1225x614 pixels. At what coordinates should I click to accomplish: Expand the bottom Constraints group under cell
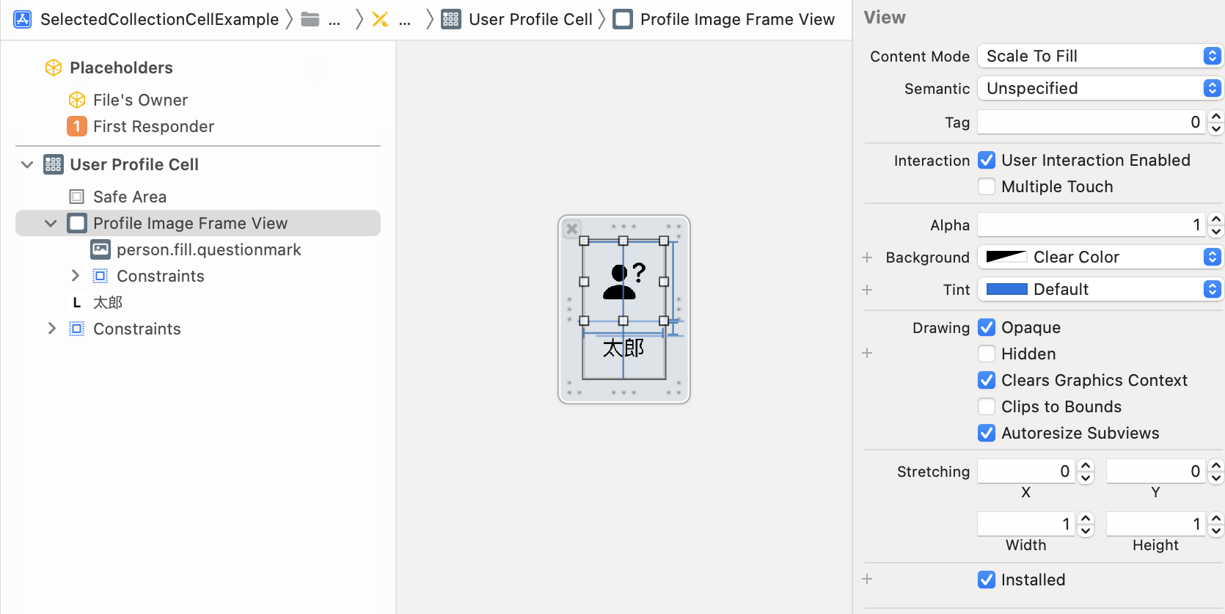coord(51,329)
